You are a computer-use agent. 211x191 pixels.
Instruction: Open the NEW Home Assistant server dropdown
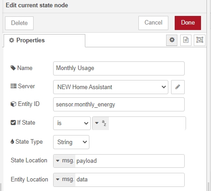tap(111, 87)
